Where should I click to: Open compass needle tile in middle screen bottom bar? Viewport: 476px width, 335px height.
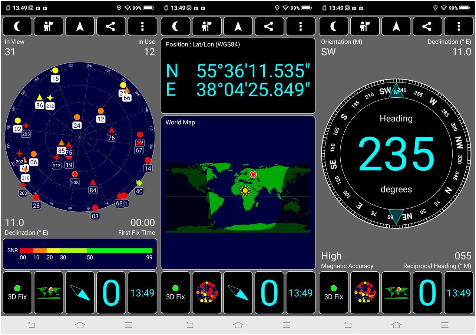pyautogui.click(x=238, y=293)
